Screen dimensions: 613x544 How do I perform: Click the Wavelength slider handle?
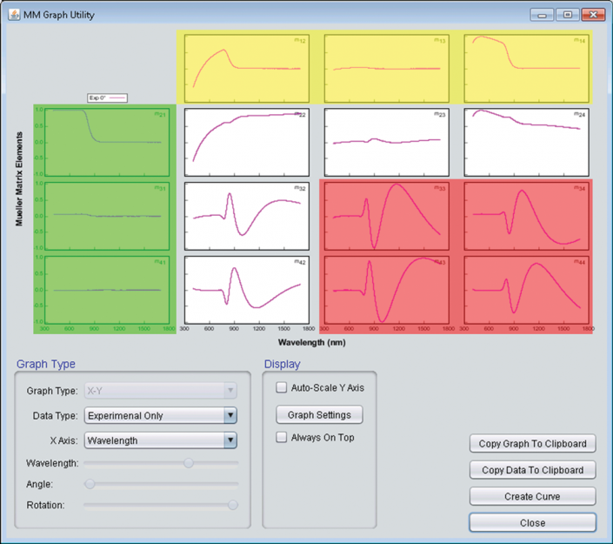tap(189, 463)
